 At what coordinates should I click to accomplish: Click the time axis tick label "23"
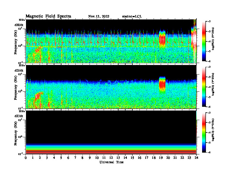pos(189,158)
